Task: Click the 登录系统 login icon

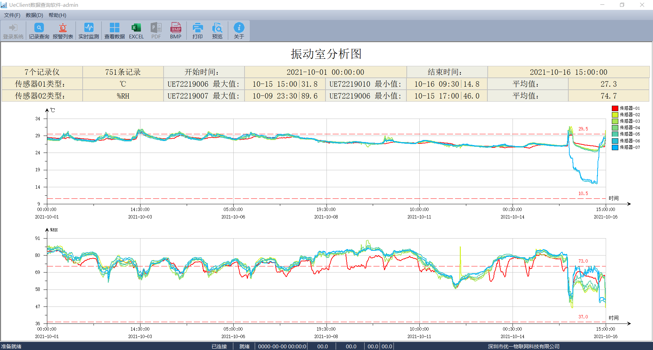Action: coord(13,31)
